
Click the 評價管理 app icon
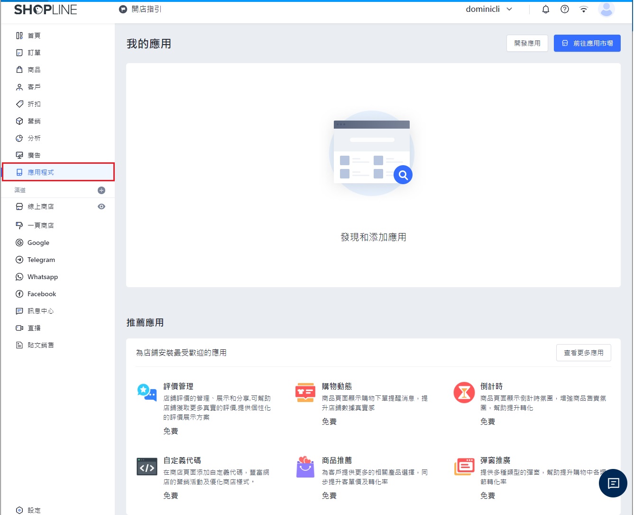pyautogui.click(x=147, y=393)
